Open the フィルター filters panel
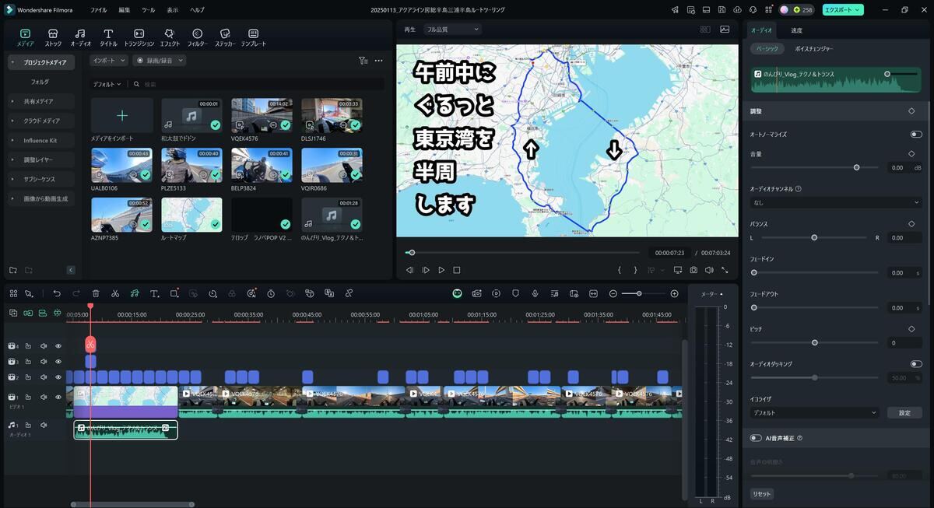Screen dimensions: 934x508 pos(197,38)
